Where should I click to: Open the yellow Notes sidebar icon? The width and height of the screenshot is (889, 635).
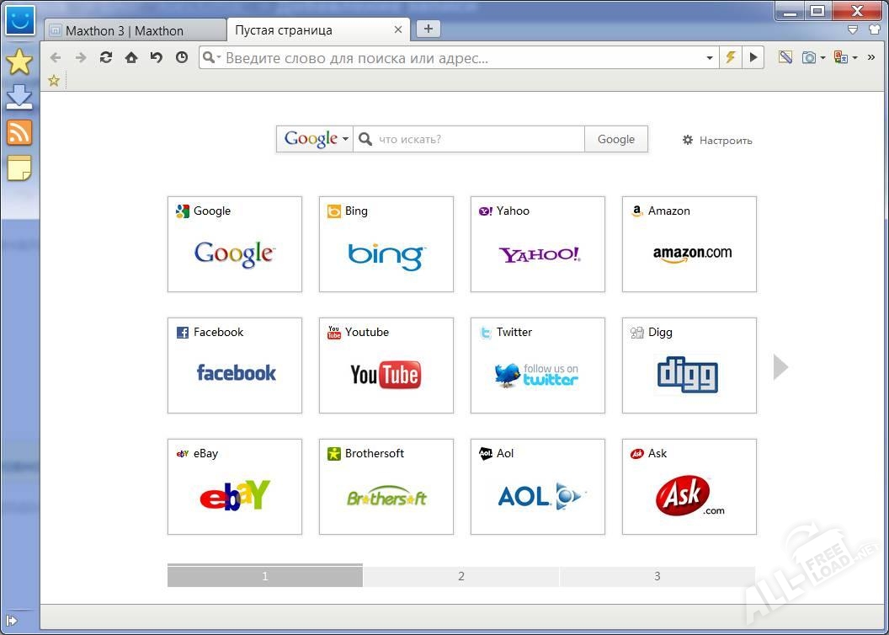(x=19, y=168)
